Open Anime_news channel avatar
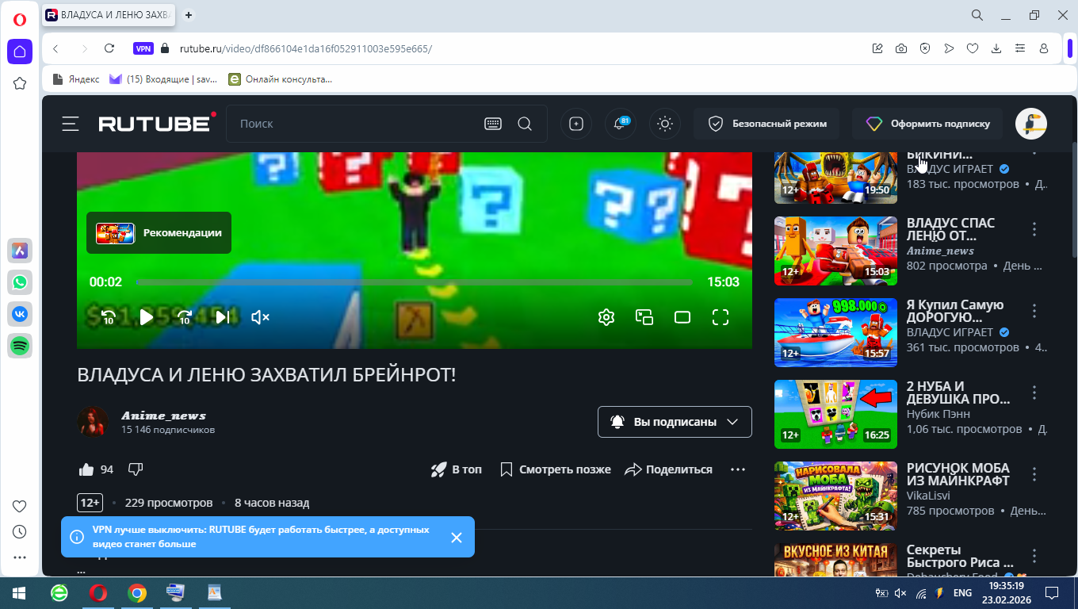1078x609 pixels. coord(93,422)
